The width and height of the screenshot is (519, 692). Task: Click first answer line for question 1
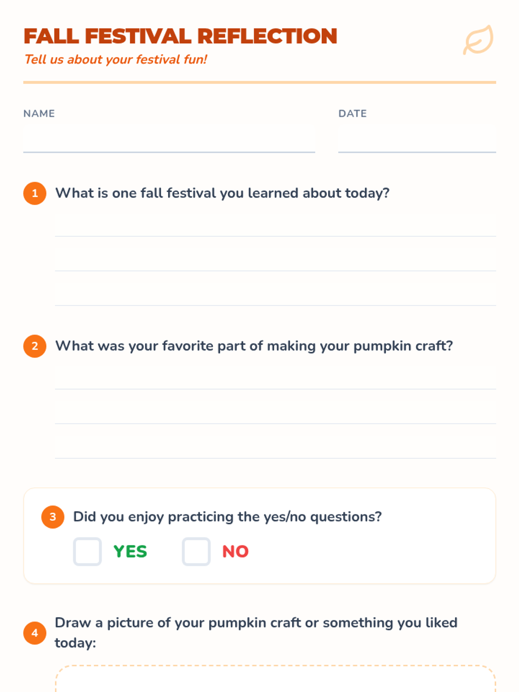(275, 225)
